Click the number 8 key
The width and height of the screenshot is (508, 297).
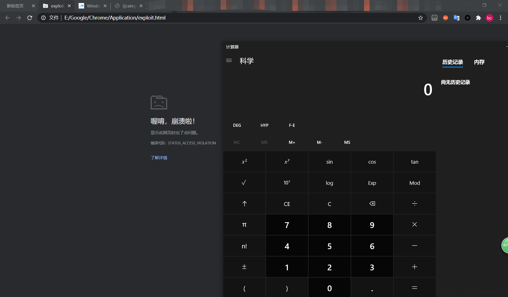tap(329, 225)
